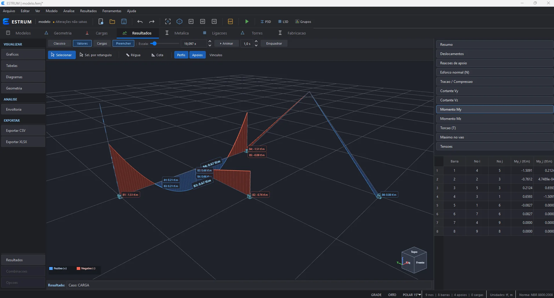Open the Ferramentas menu
The height and width of the screenshot is (298, 554).
(x=112, y=11)
